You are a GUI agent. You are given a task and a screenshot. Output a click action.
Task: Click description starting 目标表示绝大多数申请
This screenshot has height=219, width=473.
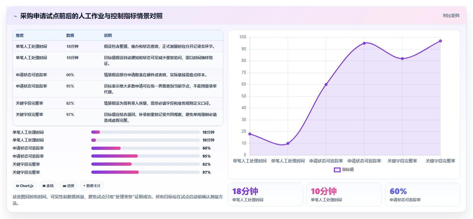click(x=160, y=89)
